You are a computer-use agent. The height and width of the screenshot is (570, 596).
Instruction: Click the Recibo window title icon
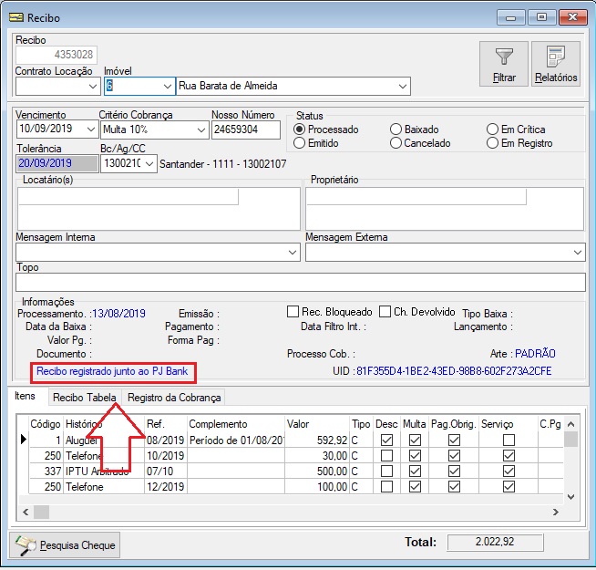pos(16,17)
